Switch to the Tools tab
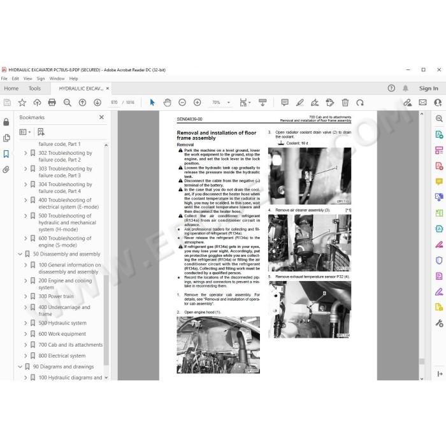The image size is (446, 446). click(34, 89)
